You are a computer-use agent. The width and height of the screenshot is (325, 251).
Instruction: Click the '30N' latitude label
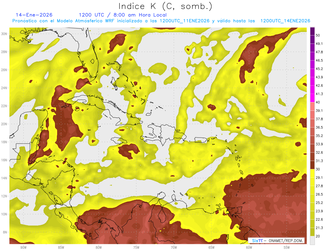[x=5, y=34]
